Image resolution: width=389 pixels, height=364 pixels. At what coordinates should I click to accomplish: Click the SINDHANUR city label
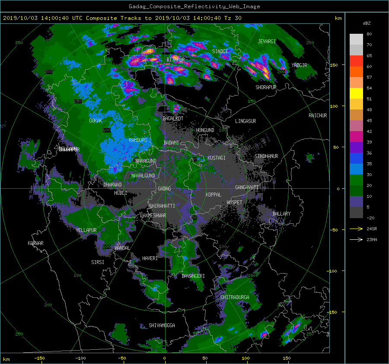click(x=266, y=156)
